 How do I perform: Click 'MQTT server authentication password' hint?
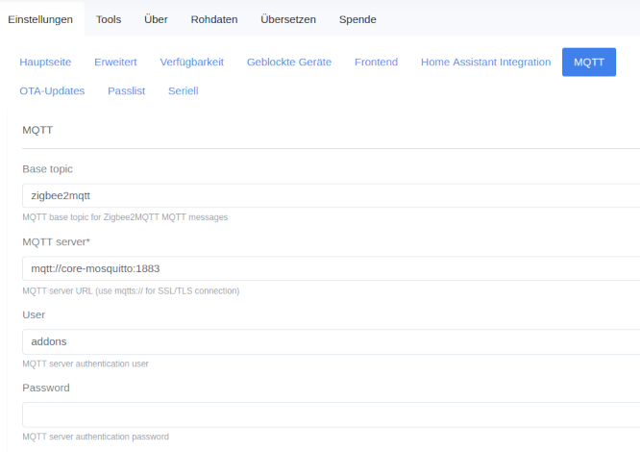tap(95, 437)
